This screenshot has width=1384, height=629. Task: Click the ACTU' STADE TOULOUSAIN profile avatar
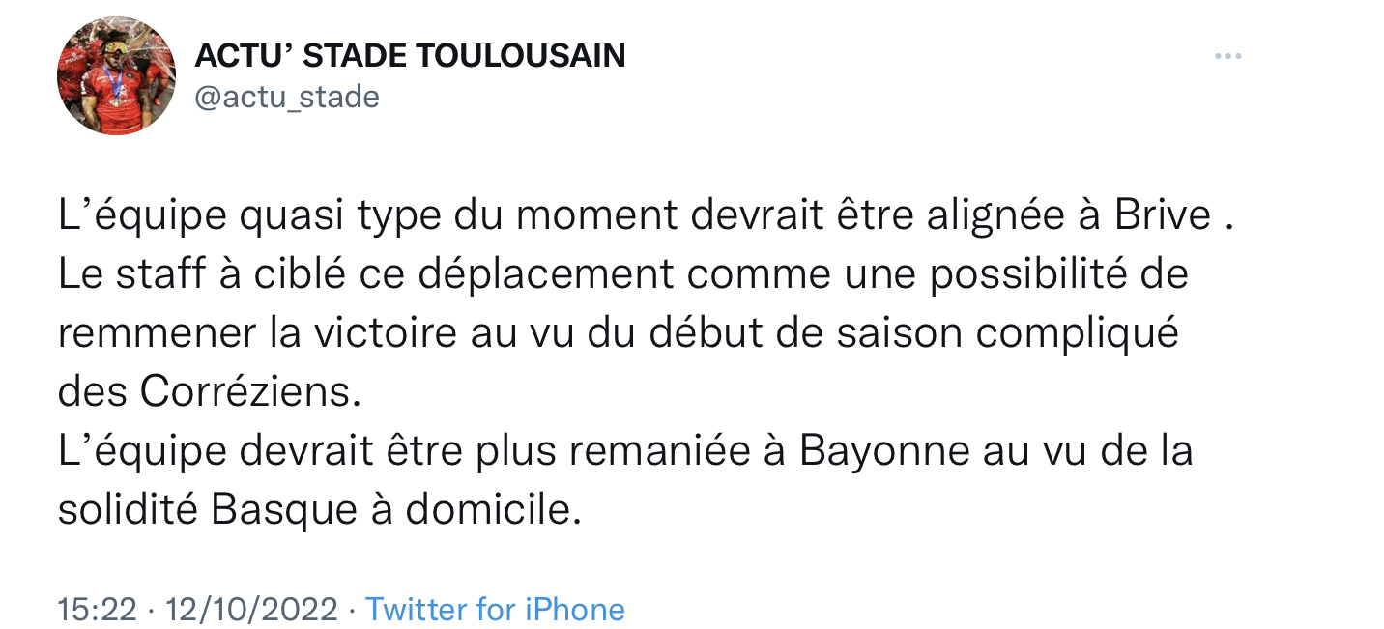[117, 75]
